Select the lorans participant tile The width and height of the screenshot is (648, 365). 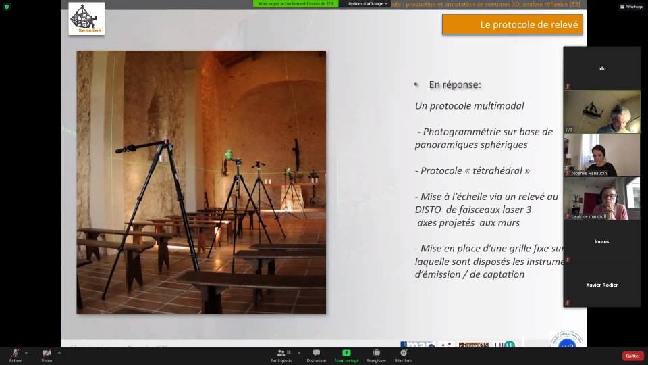pos(601,241)
